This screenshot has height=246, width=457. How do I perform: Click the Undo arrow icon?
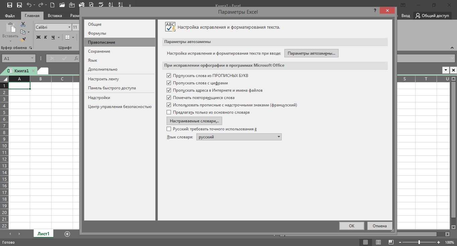pos(29,5)
